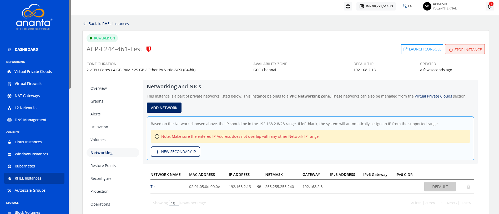The height and width of the screenshot is (214, 499).
Task: Switch to the Overview tab
Action: pyautogui.click(x=99, y=88)
